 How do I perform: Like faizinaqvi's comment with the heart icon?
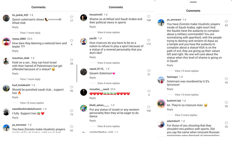pyautogui.click(x=226, y=79)
